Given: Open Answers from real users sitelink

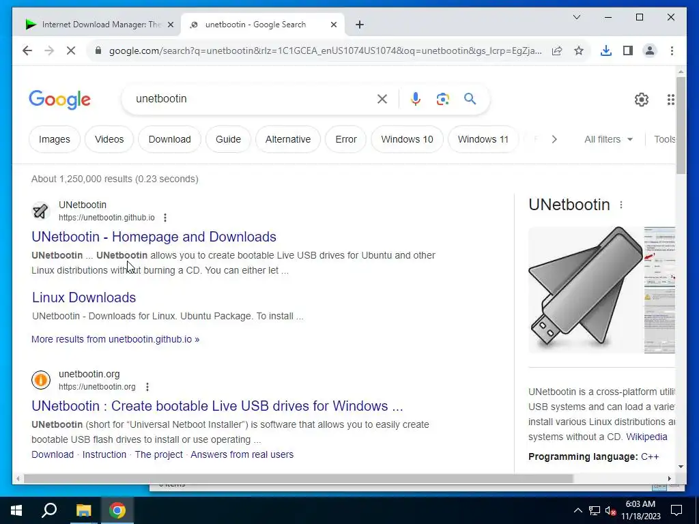Looking at the screenshot, I should click(x=242, y=454).
